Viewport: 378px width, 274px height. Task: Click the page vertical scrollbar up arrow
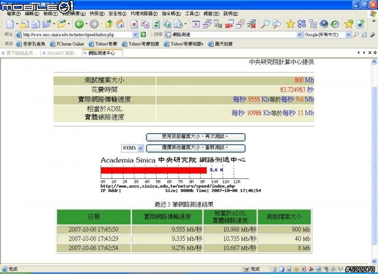pos(374,62)
